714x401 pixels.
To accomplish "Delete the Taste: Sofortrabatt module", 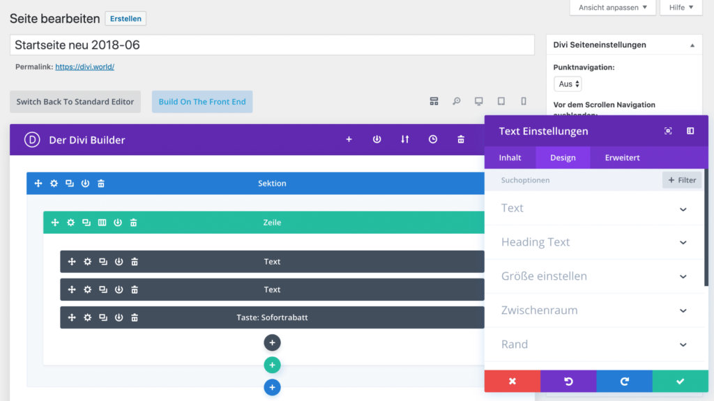I will (x=135, y=317).
